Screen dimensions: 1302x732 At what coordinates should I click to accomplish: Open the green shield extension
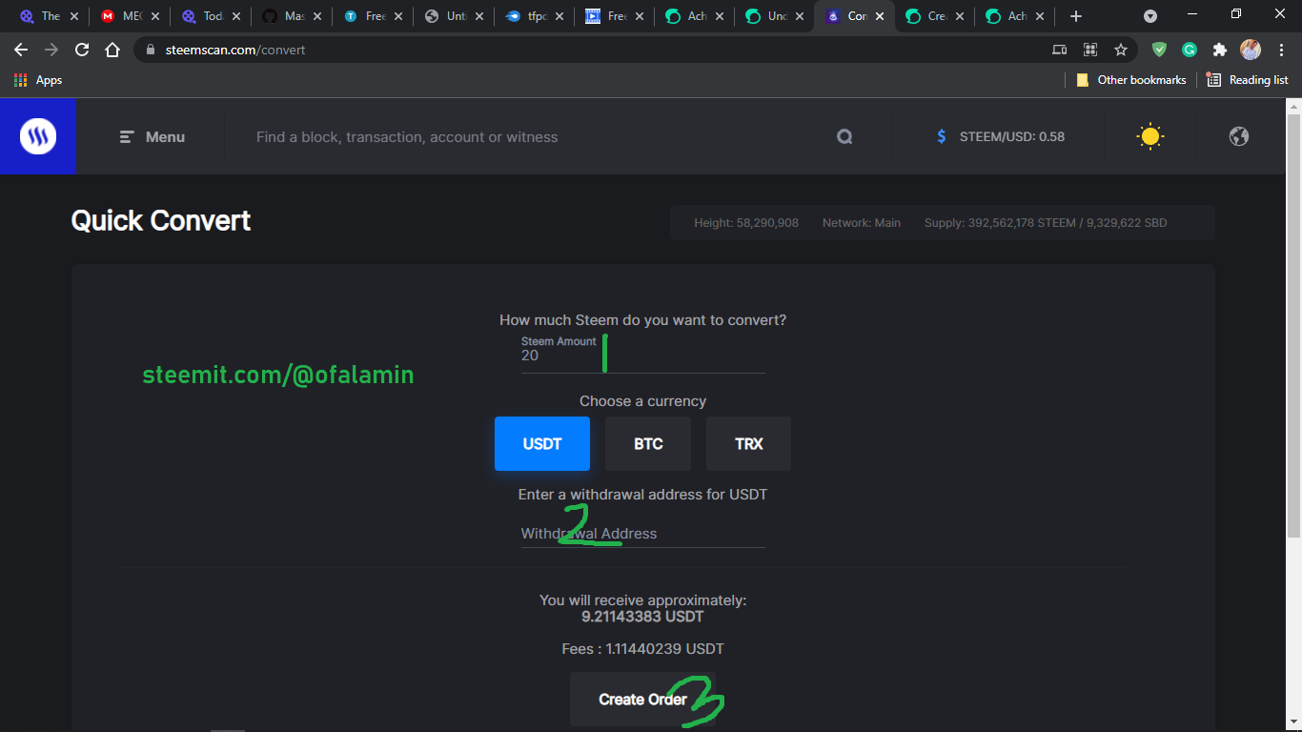[1159, 50]
